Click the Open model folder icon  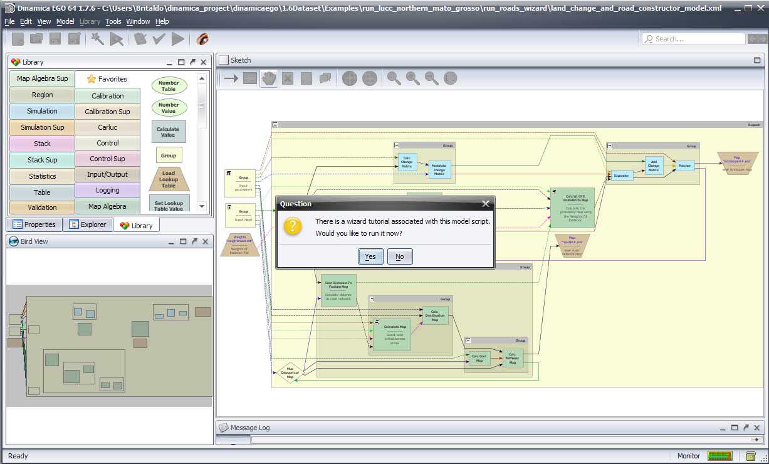tap(36, 39)
